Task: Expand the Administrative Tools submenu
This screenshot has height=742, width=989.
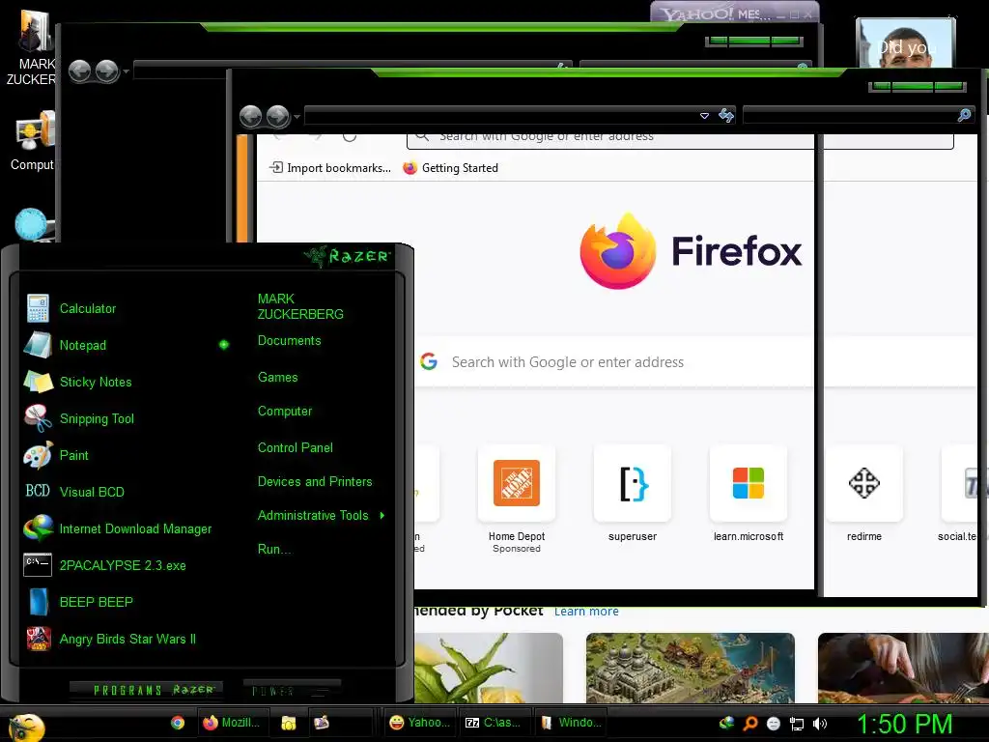Action: click(x=321, y=516)
